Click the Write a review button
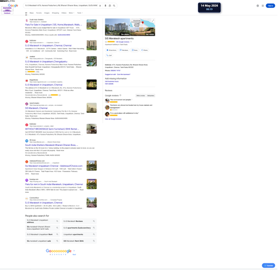This screenshot has height=270, width=279. [x=141, y=96]
